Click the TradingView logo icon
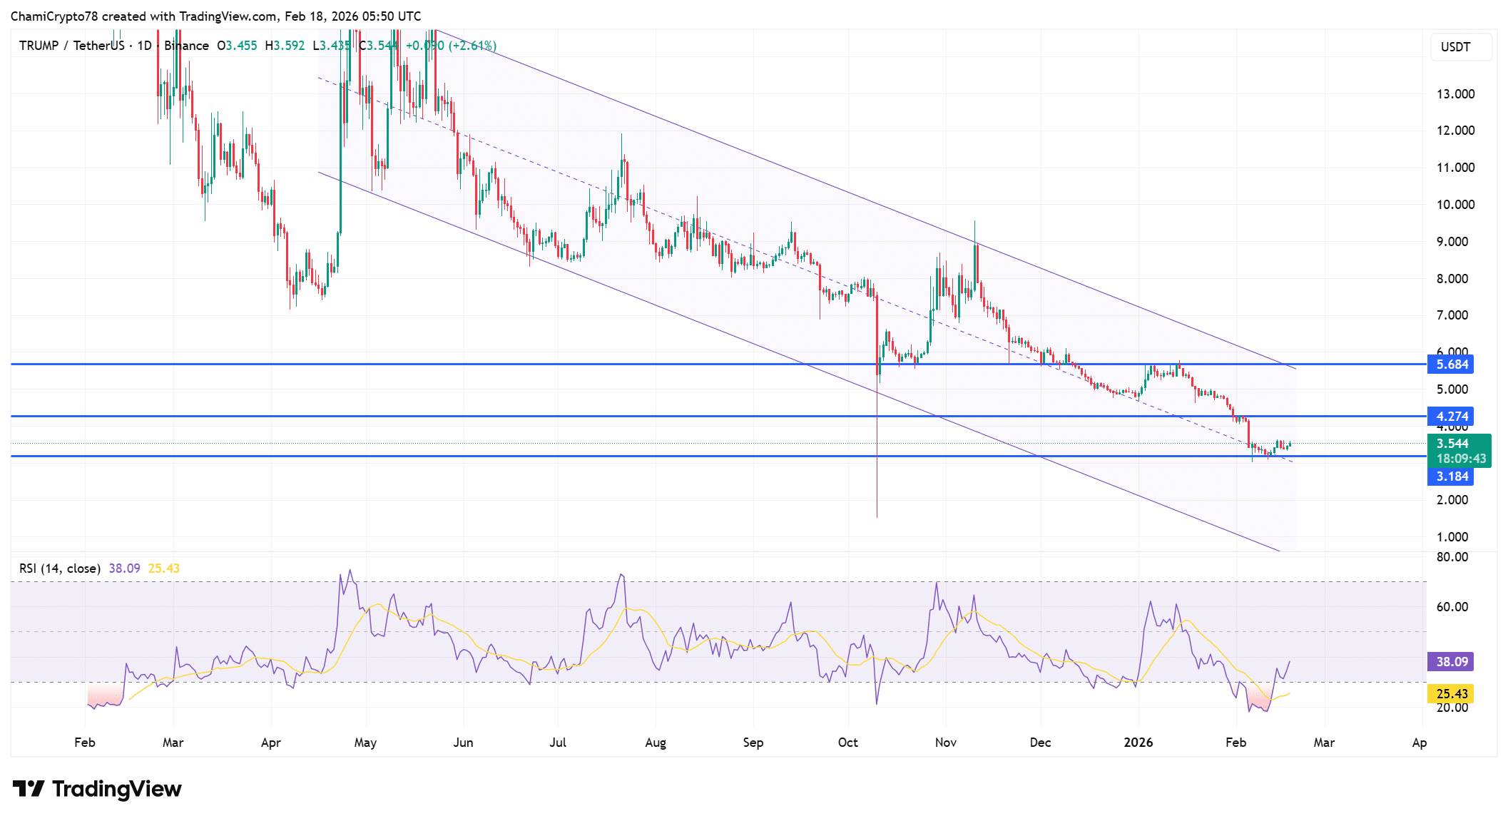Image resolution: width=1508 pixels, height=821 pixels. [x=29, y=789]
